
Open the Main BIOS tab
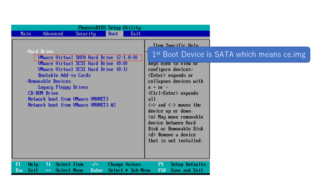tap(26, 34)
